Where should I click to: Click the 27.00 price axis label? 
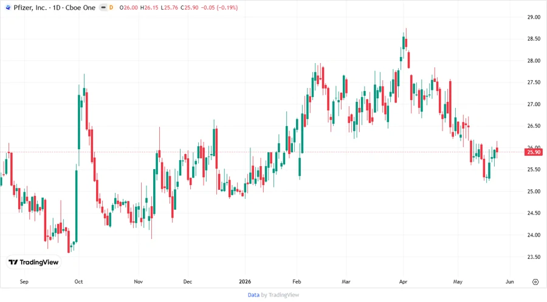point(534,104)
